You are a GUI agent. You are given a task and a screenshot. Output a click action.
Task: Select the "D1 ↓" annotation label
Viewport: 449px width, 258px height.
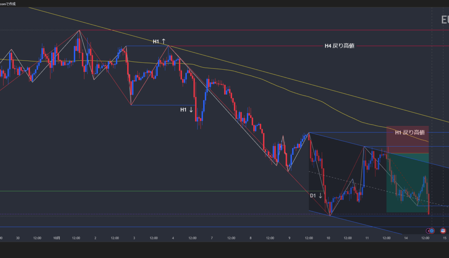click(316, 196)
